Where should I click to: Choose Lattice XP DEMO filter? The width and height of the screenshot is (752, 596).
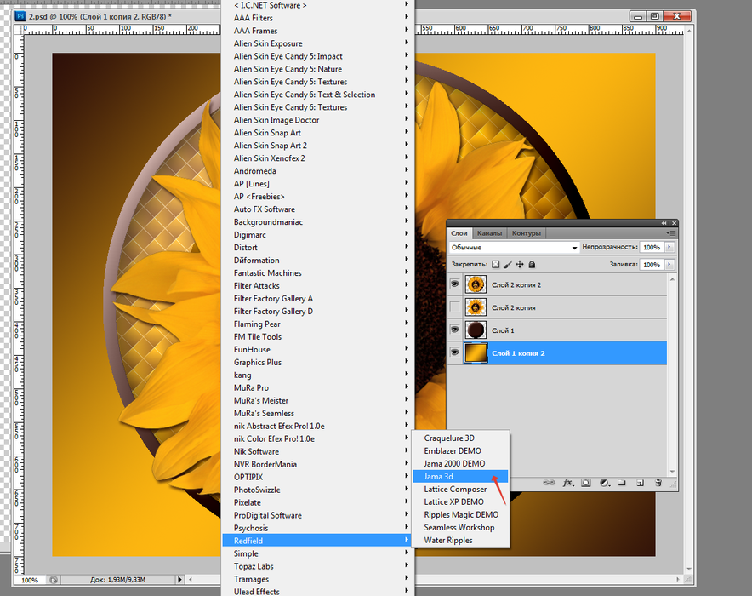(460, 502)
